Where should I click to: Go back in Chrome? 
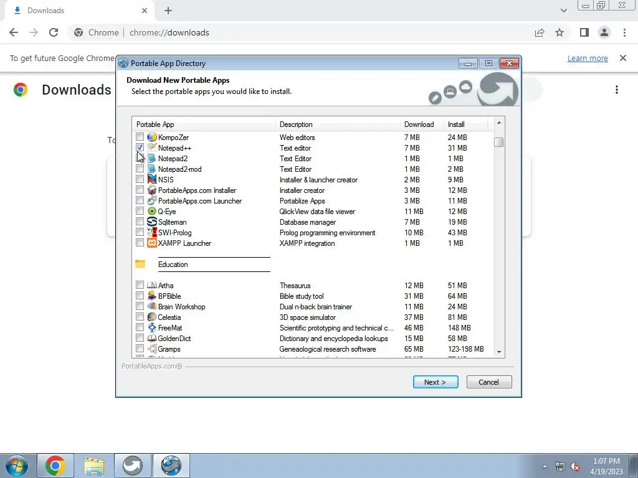coord(14,32)
